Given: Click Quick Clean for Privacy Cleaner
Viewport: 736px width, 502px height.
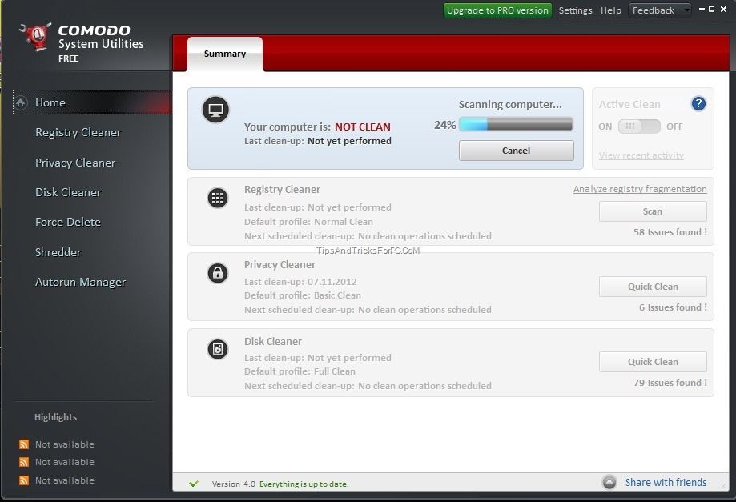Looking at the screenshot, I should point(653,287).
